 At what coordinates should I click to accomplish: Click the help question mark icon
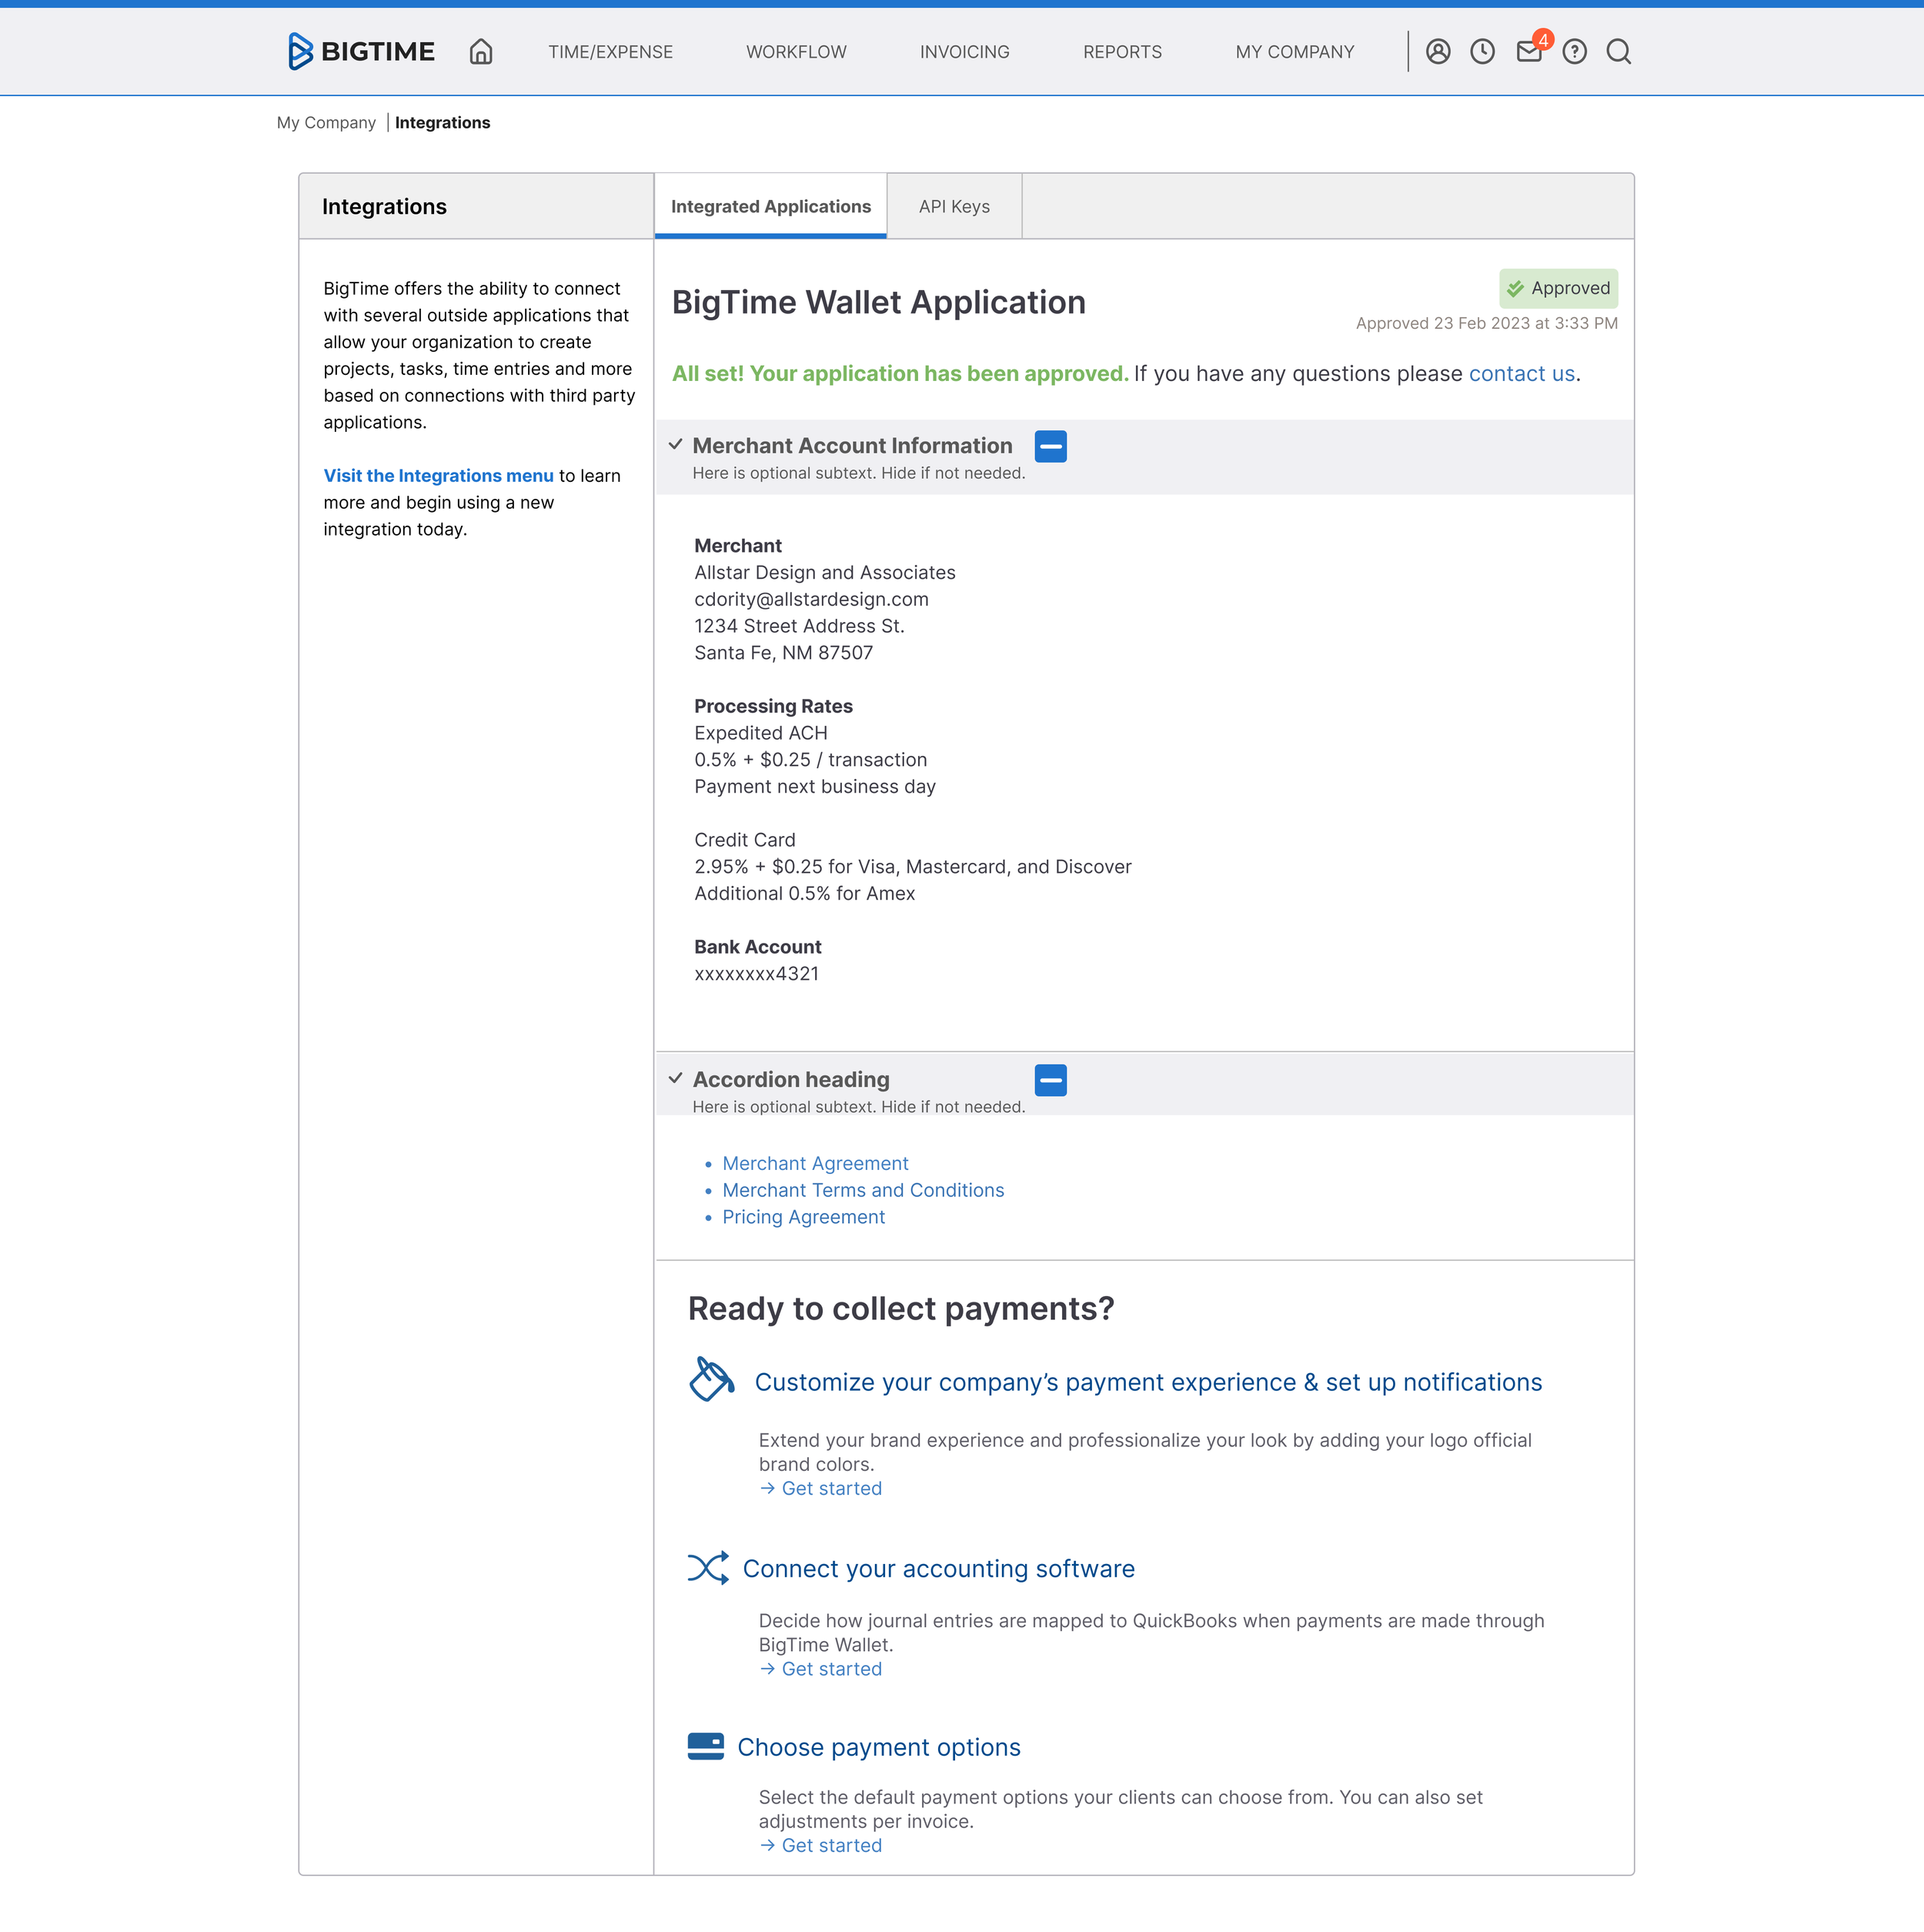point(1574,51)
